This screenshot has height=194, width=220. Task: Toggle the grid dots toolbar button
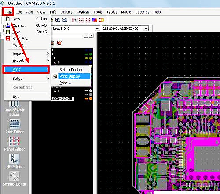88,20
